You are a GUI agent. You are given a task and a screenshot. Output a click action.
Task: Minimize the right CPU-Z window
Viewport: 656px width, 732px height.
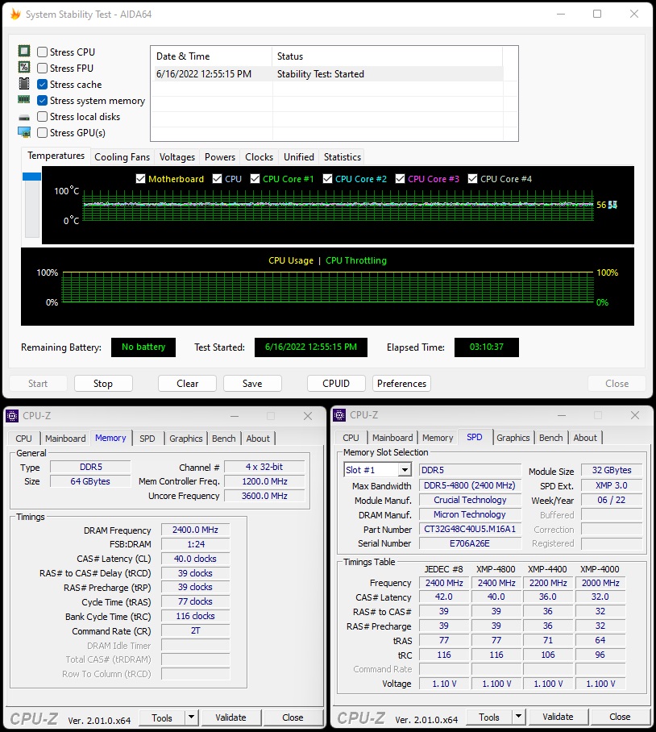[562, 415]
